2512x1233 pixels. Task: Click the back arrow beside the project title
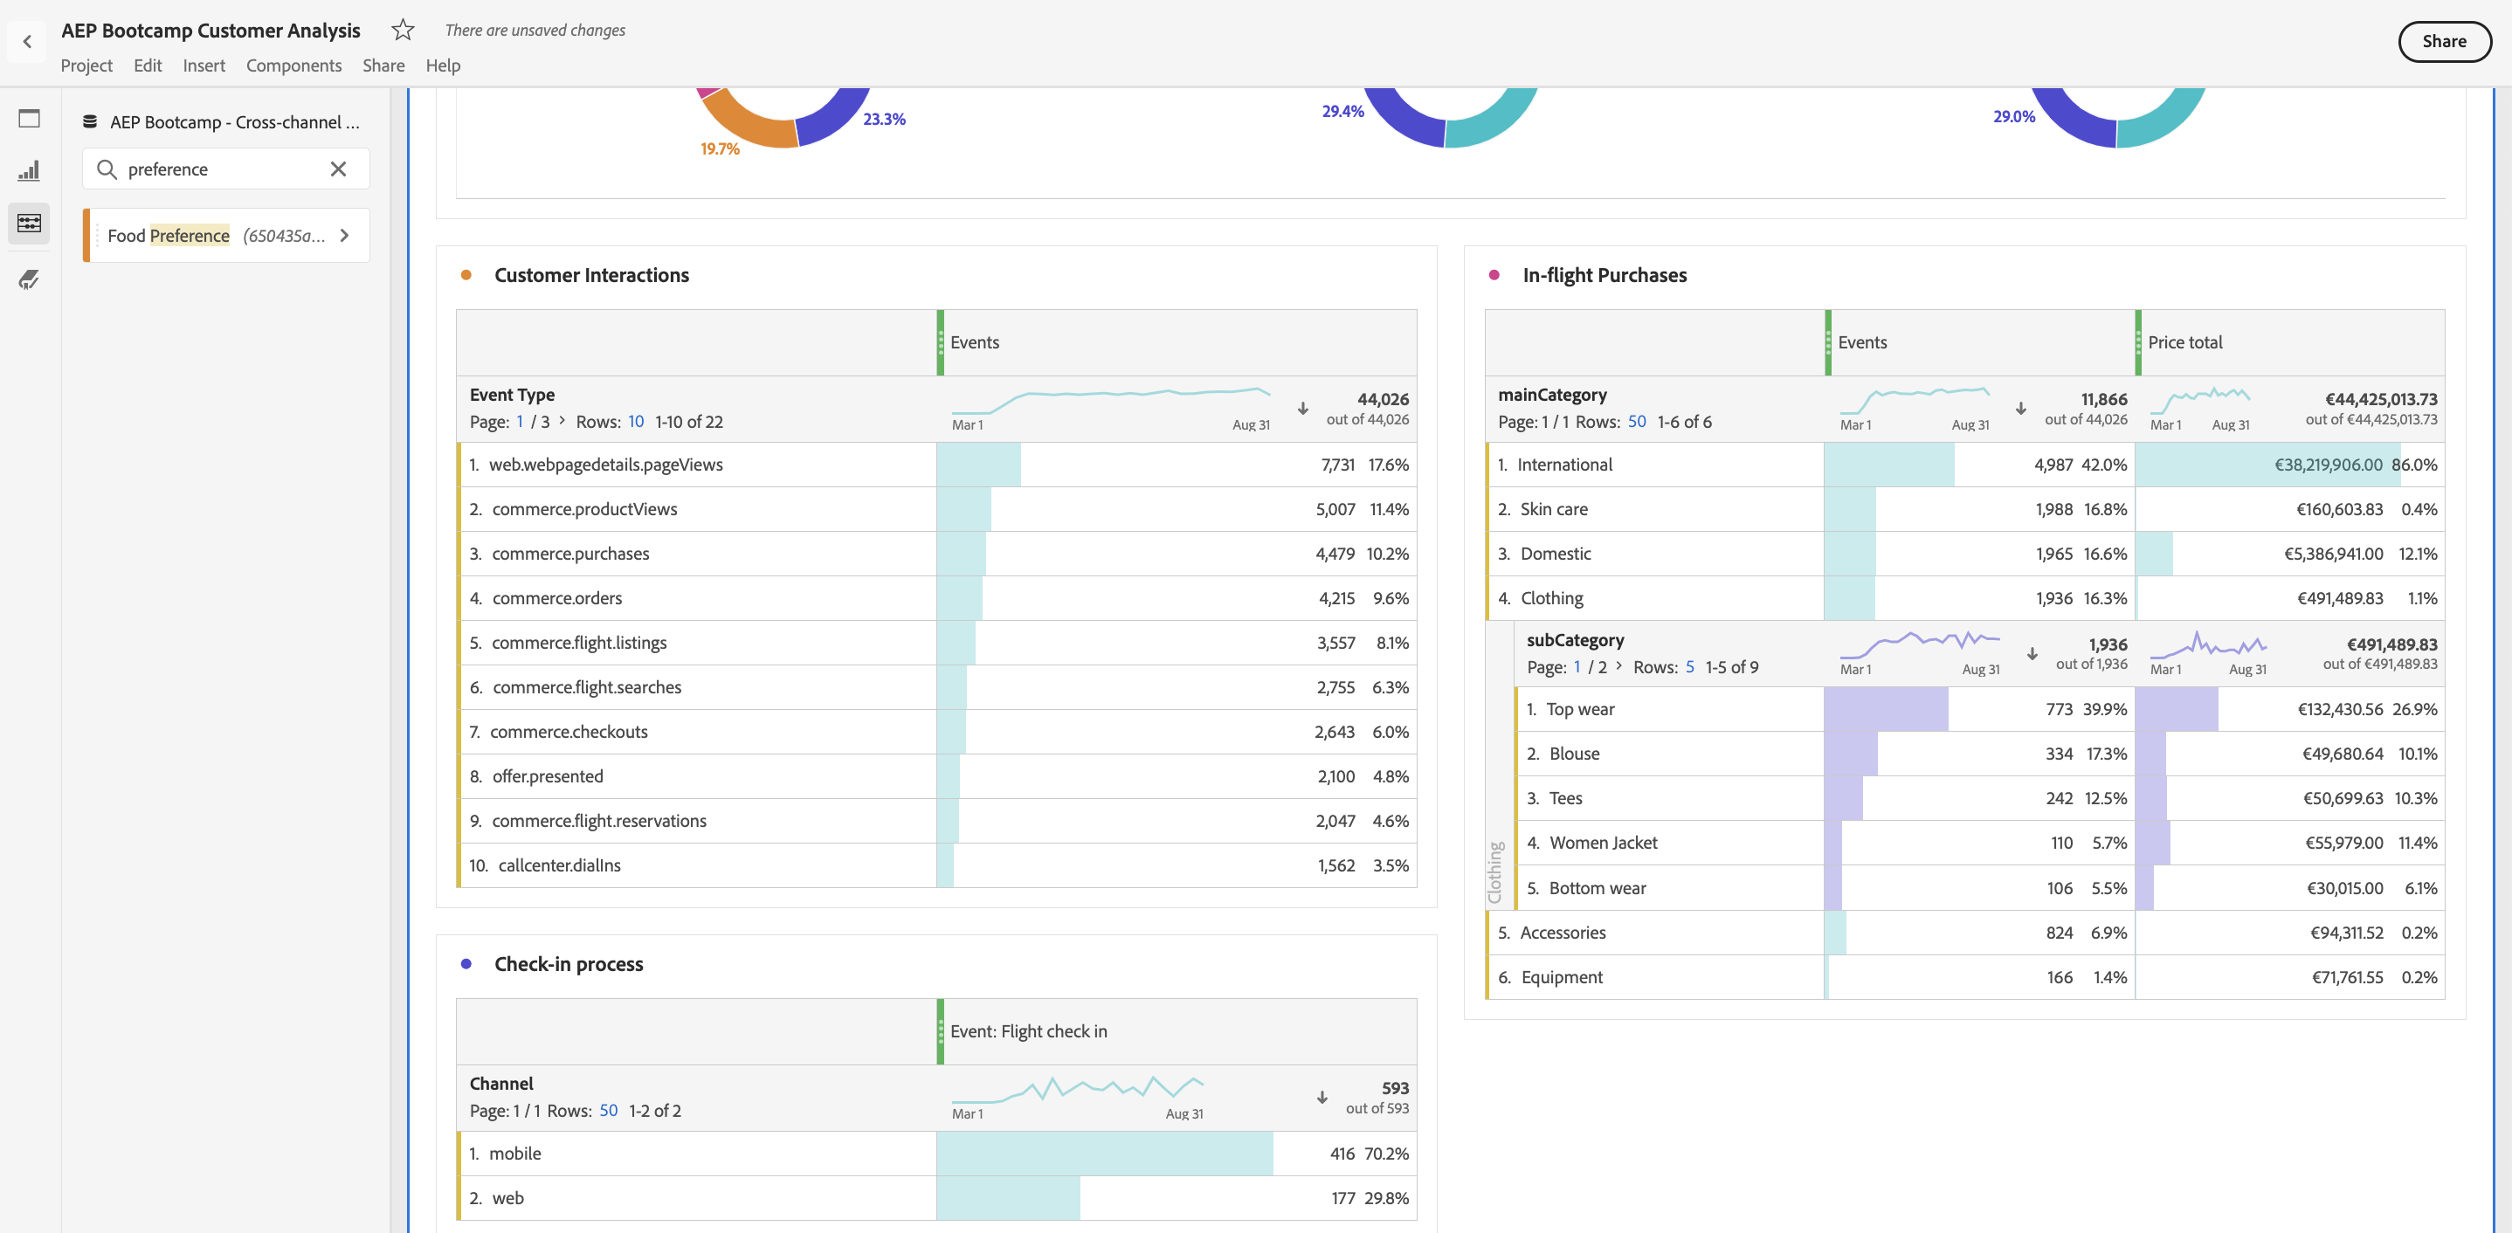(27, 42)
